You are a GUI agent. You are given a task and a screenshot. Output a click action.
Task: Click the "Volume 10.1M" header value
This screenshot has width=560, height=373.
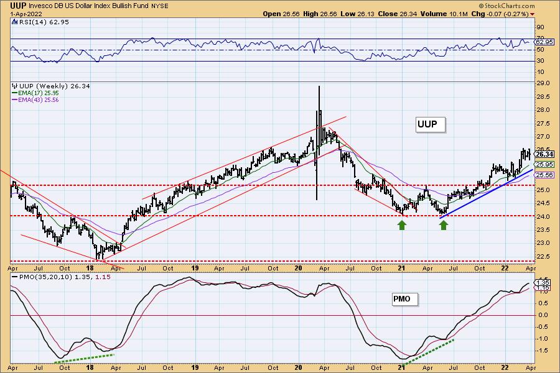pos(444,14)
